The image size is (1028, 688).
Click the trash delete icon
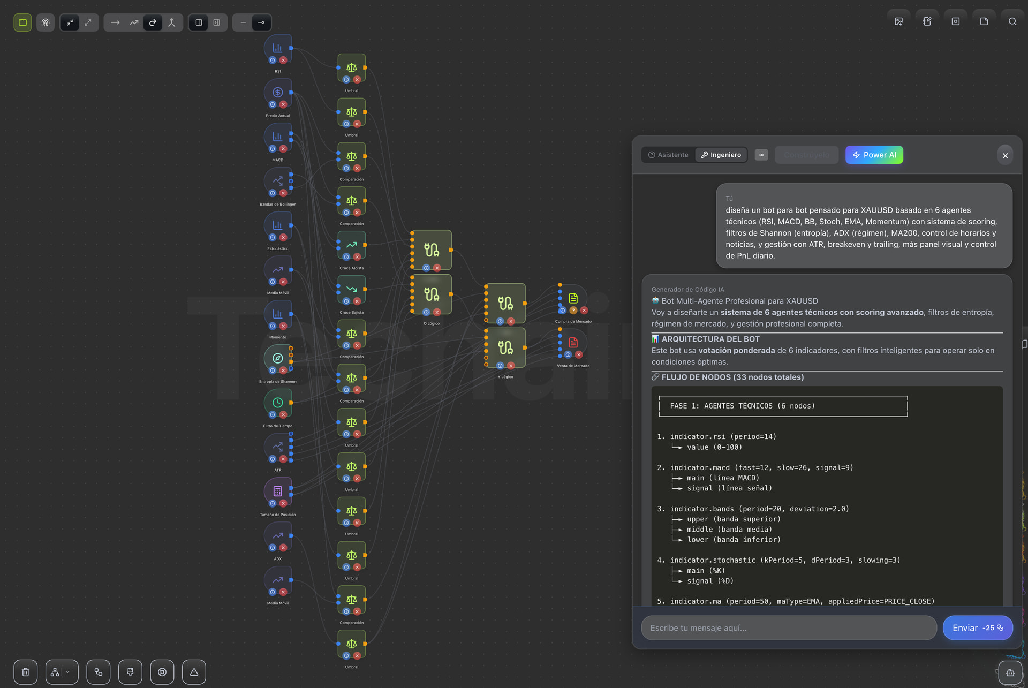(x=26, y=672)
